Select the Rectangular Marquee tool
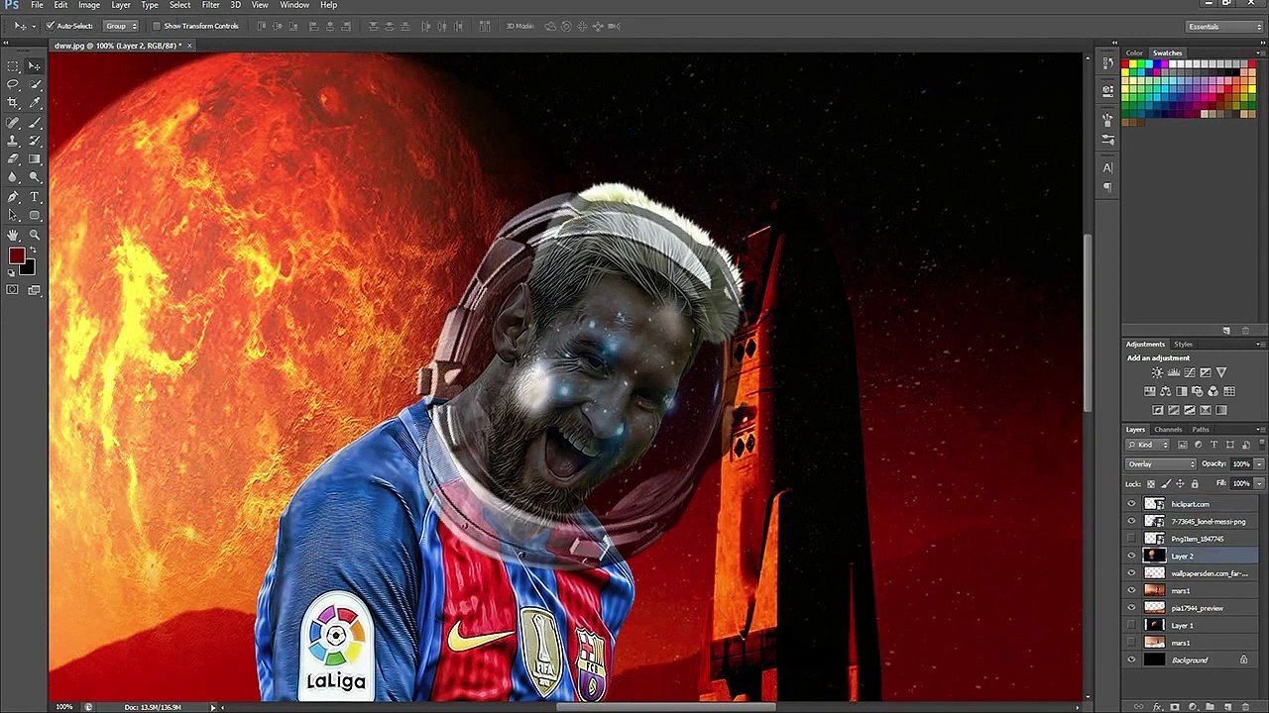Image resolution: width=1269 pixels, height=713 pixels. (13, 66)
